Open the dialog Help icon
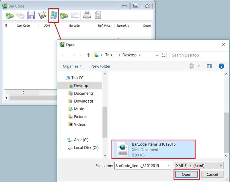 coord(221,66)
